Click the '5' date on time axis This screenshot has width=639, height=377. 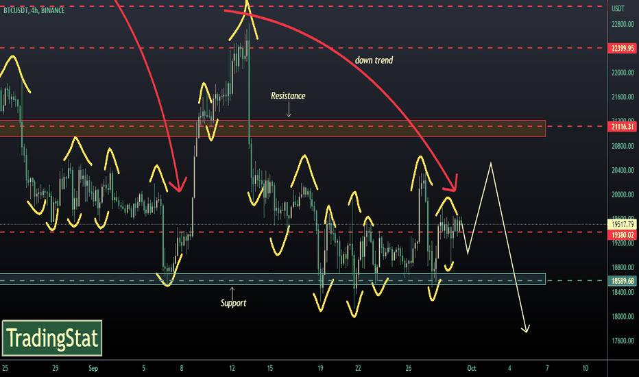(x=143, y=369)
